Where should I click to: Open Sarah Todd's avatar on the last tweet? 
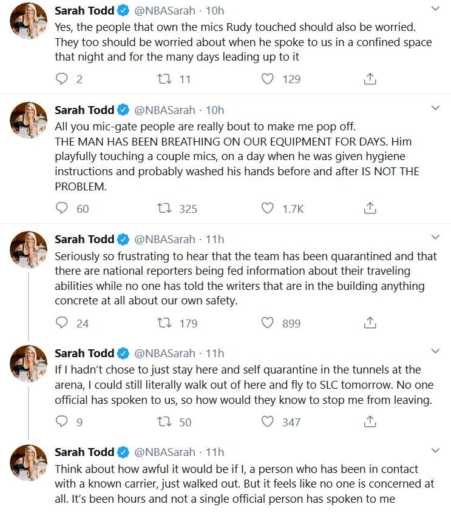tap(29, 463)
